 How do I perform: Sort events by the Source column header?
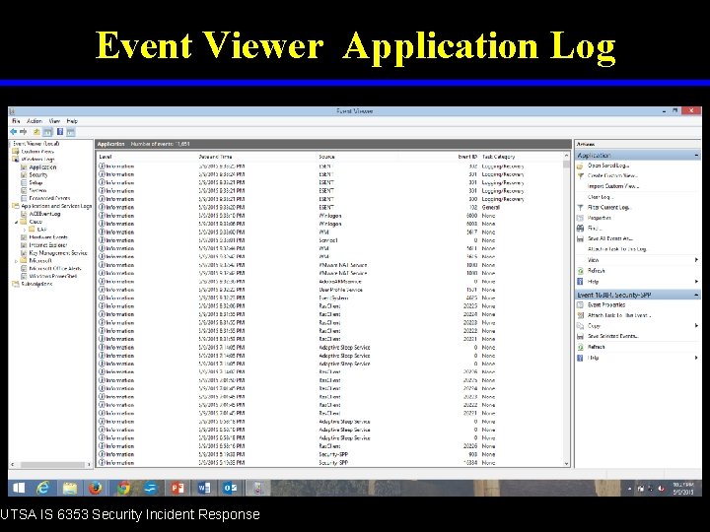pyautogui.click(x=326, y=157)
